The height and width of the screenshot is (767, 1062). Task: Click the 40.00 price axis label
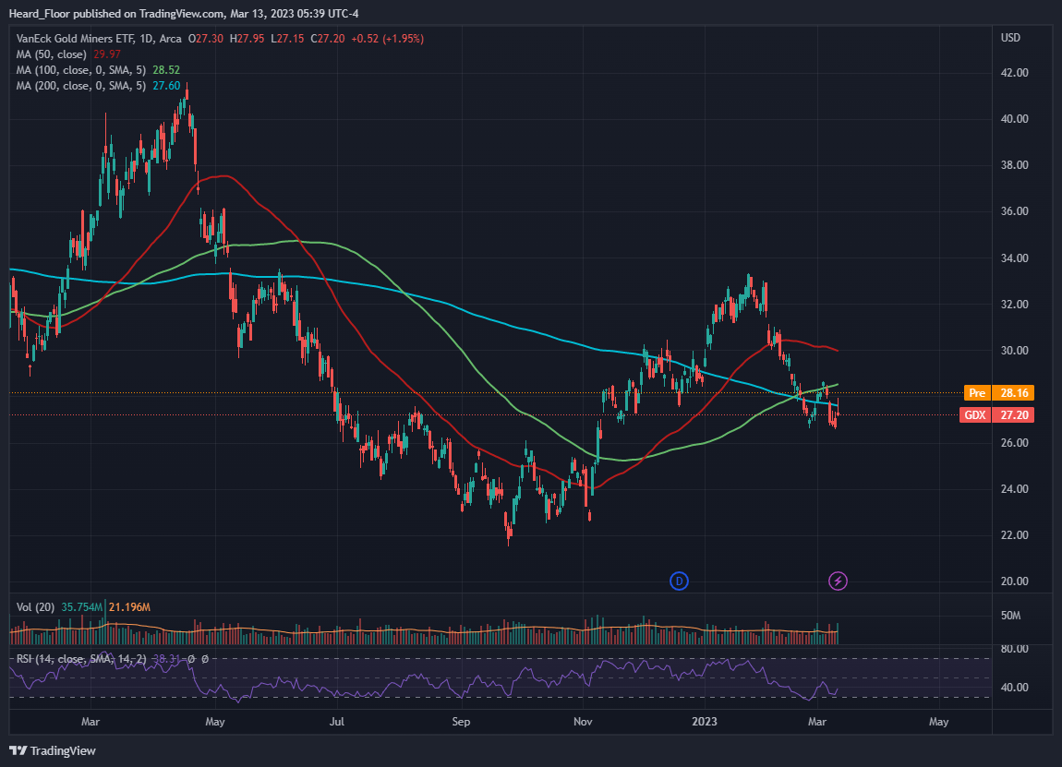(x=1015, y=118)
